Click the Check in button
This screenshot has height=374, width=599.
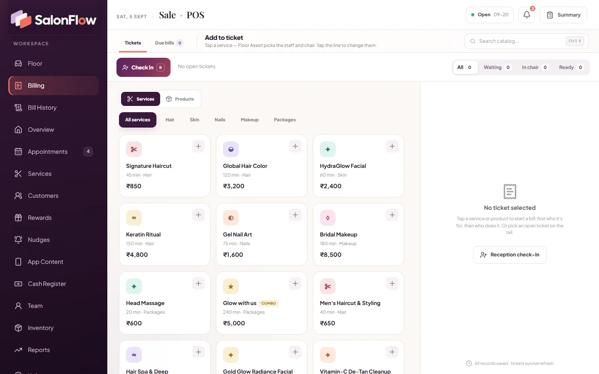tap(144, 67)
